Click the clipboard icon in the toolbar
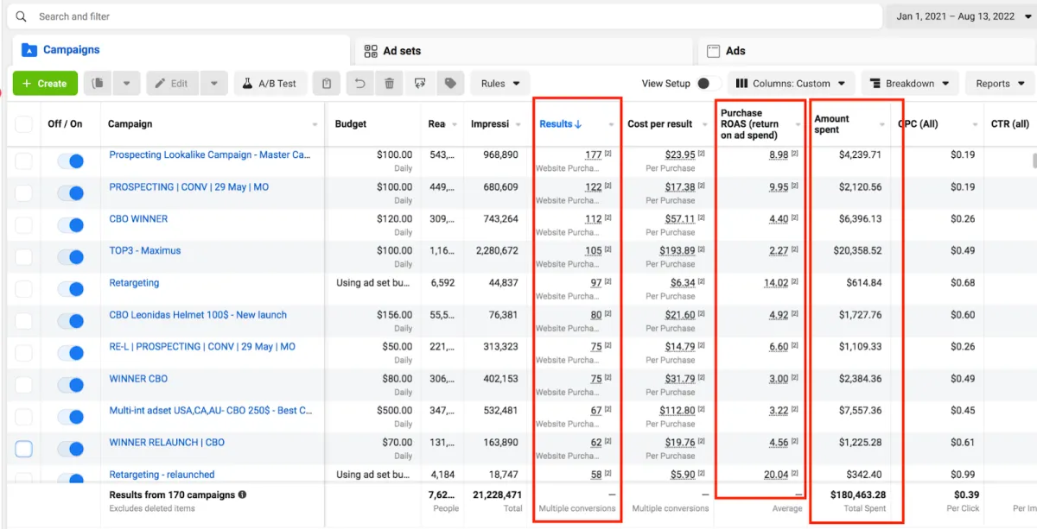The height and width of the screenshot is (529, 1037). (x=326, y=84)
